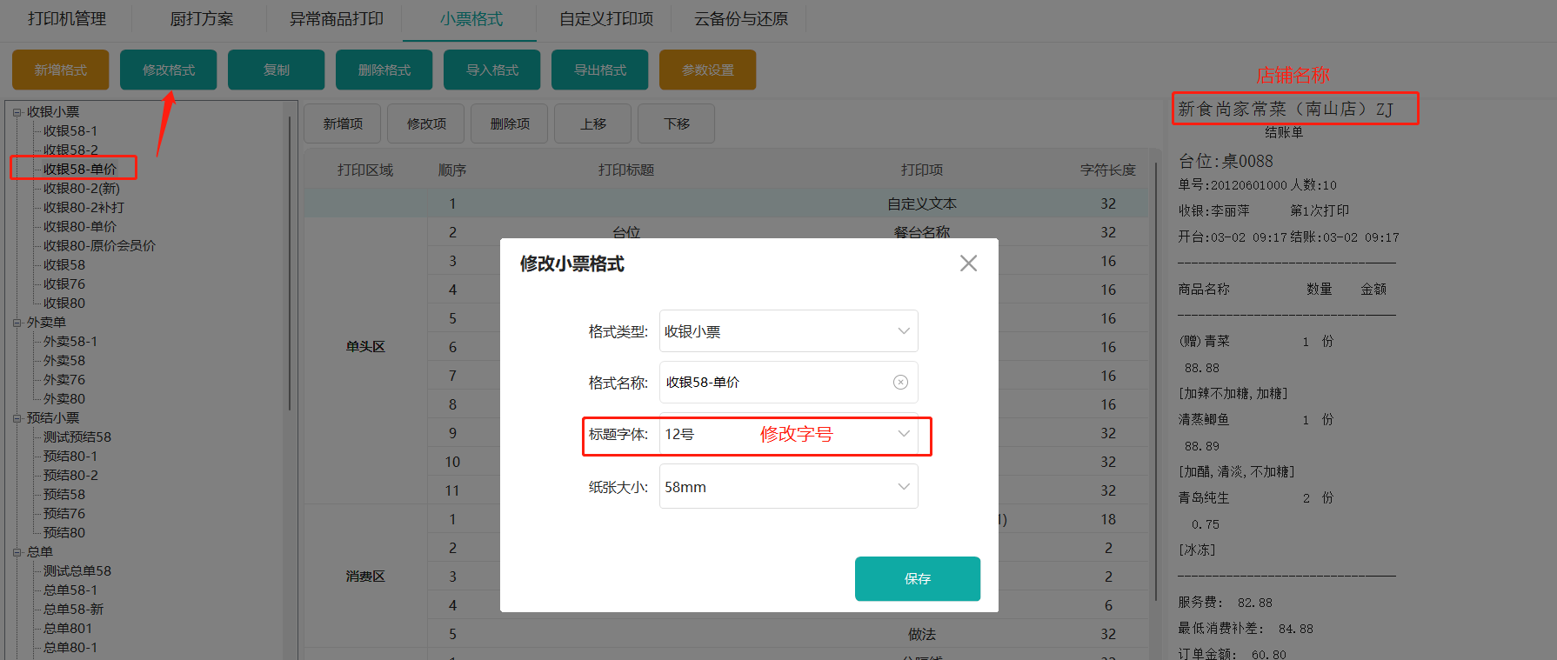
Task: Select 外卖58-1 format
Action: pos(70,342)
